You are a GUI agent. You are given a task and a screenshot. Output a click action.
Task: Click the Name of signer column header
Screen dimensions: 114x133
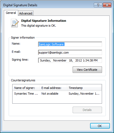[26, 88]
